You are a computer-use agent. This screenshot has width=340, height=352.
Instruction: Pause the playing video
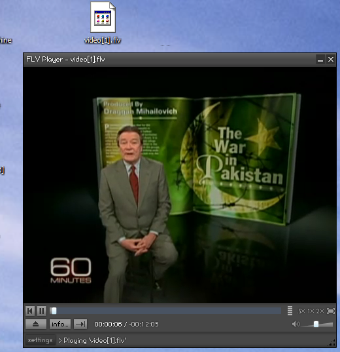pos(41,311)
